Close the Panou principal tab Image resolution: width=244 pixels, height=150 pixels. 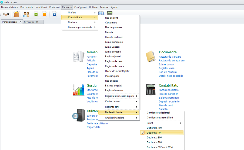[20, 22]
